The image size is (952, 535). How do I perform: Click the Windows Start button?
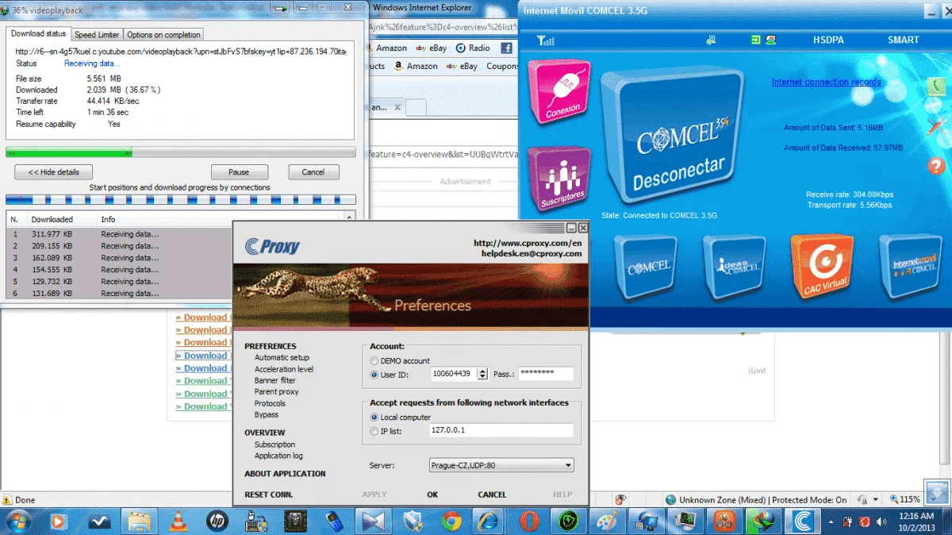click(x=17, y=521)
